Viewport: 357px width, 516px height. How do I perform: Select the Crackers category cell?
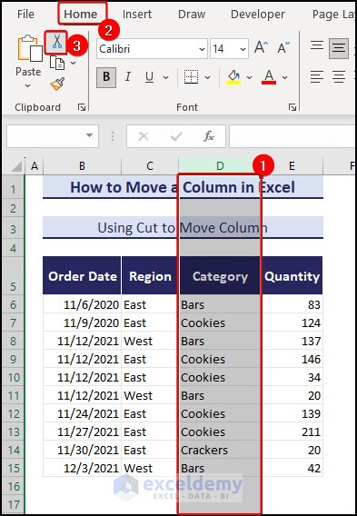pos(220,450)
